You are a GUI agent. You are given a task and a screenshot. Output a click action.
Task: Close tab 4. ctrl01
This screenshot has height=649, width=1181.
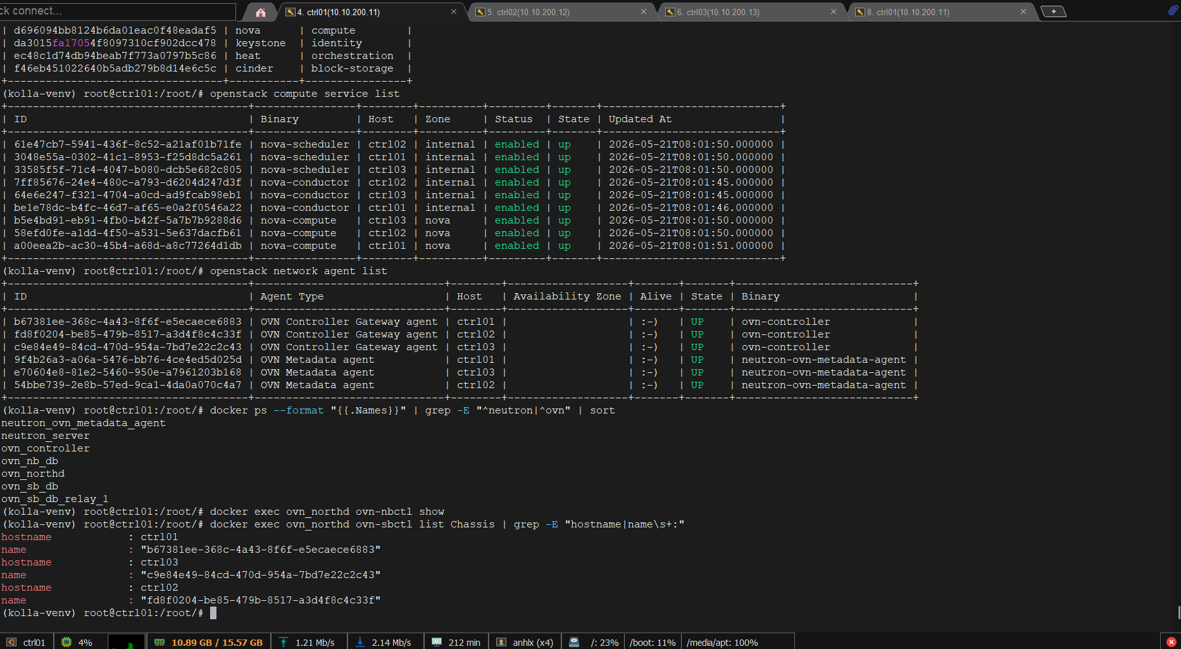454,12
